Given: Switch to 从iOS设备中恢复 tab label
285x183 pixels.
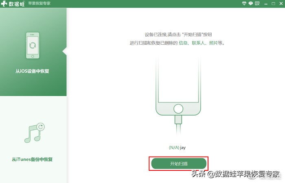Looking at the screenshot, I should tap(32, 71).
